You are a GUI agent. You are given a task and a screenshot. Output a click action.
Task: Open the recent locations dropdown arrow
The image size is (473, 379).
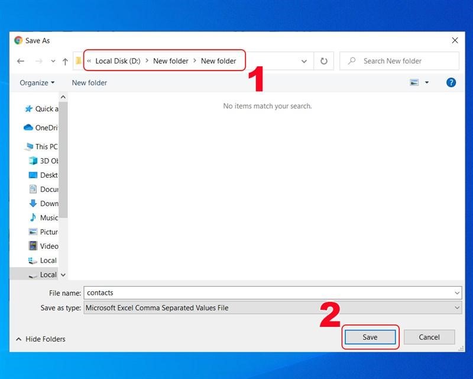click(53, 61)
